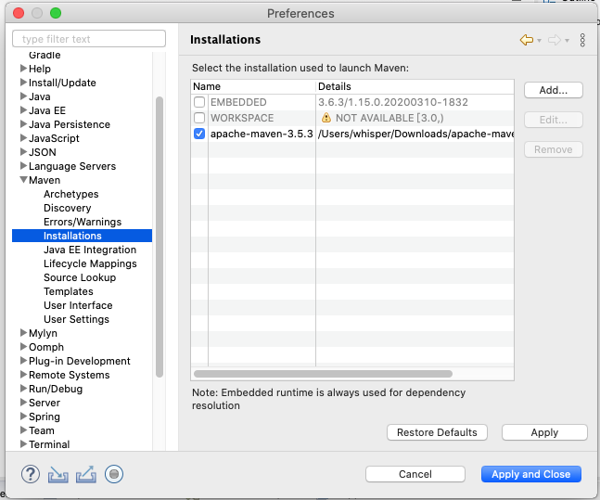Click the Edit... button
Image resolution: width=600 pixels, height=500 pixels.
click(554, 120)
